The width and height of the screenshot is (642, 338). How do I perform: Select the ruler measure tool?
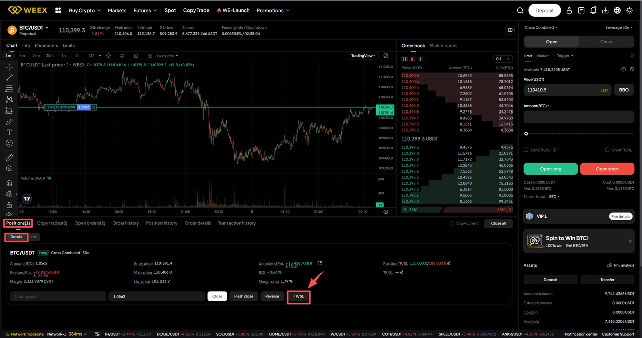coord(9,158)
